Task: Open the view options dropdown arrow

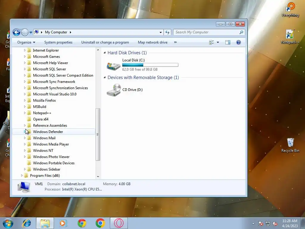Action: (218, 42)
